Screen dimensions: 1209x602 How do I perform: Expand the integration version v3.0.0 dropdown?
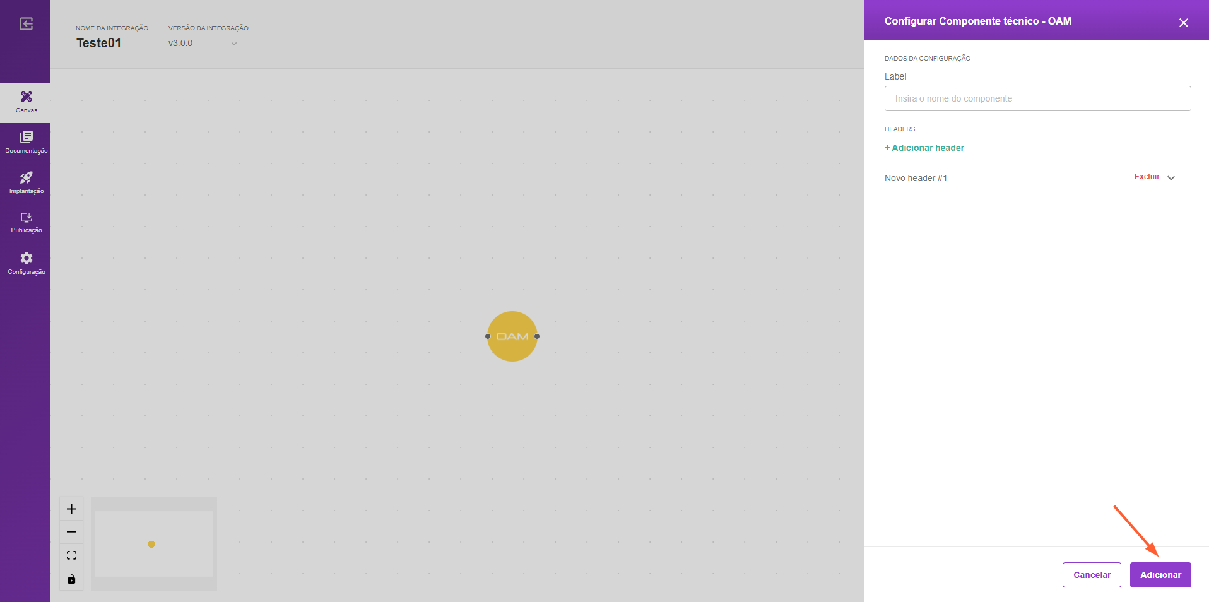pyautogui.click(x=203, y=44)
